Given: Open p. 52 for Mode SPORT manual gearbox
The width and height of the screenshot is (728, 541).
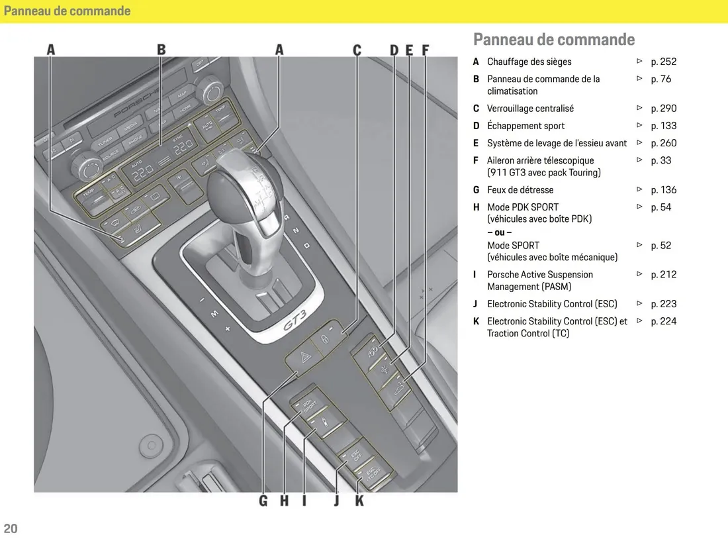Looking at the screenshot, I should click(660, 246).
